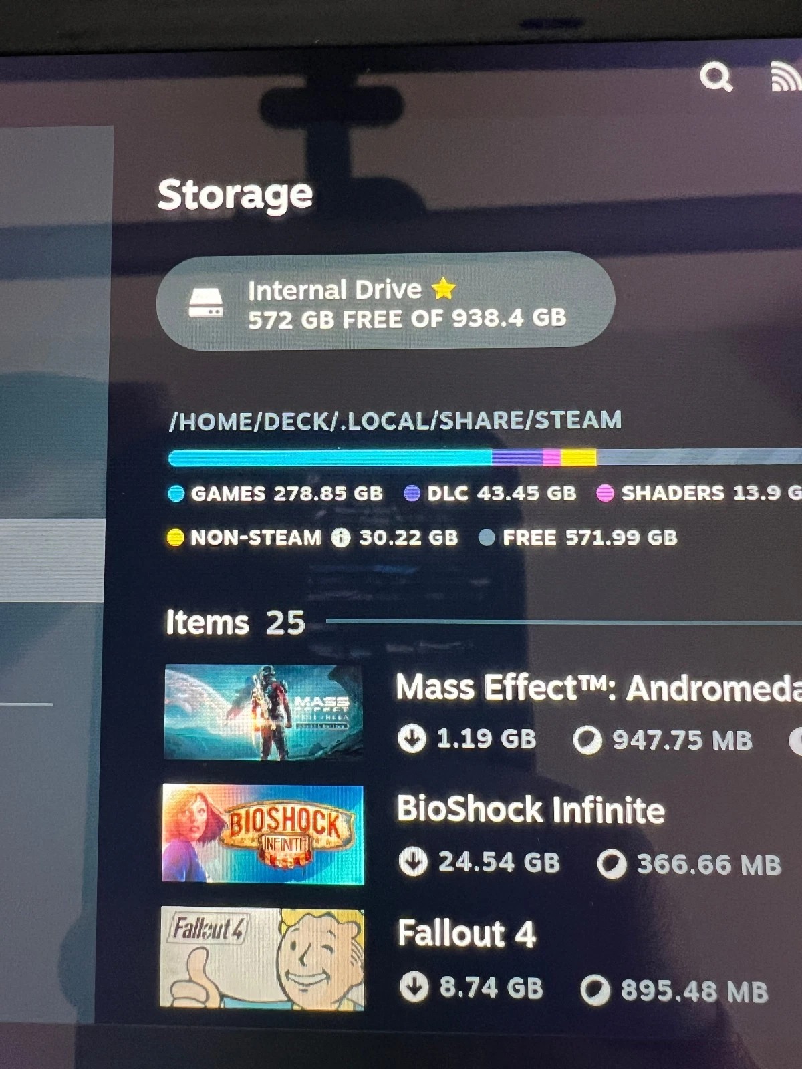Click Mass Effect 947.75 MB shader icon
802x1069 pixels.
point(587,740)
